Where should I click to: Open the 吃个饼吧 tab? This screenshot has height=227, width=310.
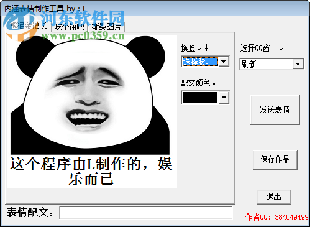70,27
